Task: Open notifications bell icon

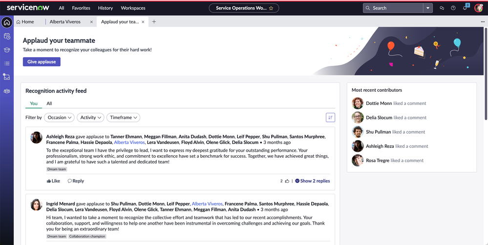Action: click(465, 8)
